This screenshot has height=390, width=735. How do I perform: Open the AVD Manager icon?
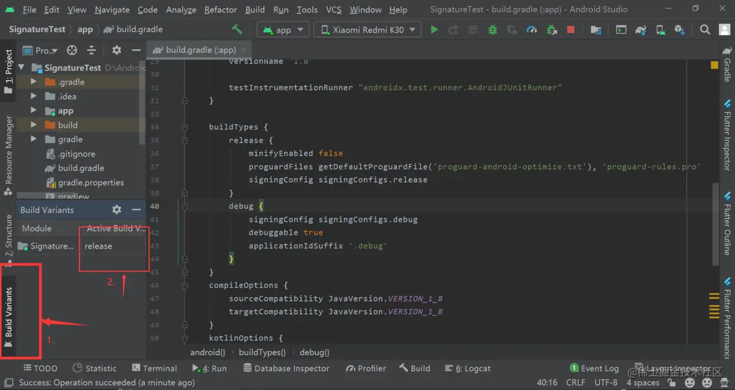pos(660,30)
